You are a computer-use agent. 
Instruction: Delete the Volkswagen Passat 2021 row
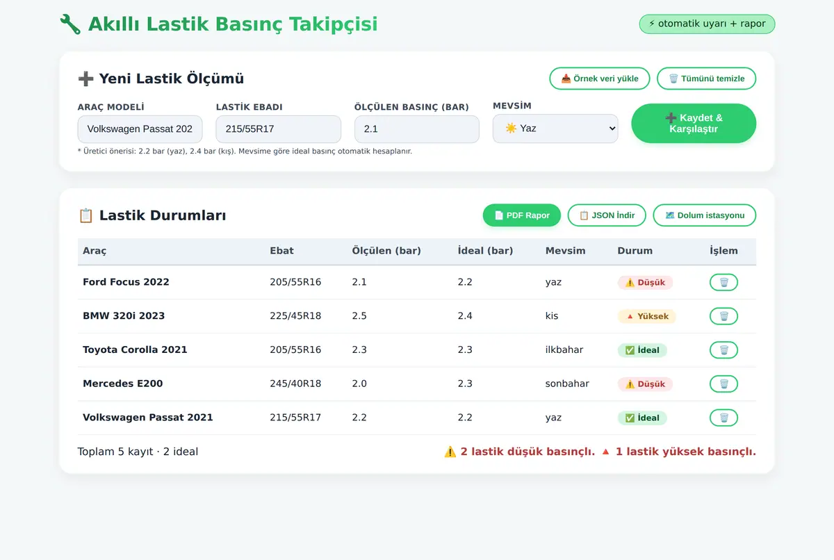point(723,418)
